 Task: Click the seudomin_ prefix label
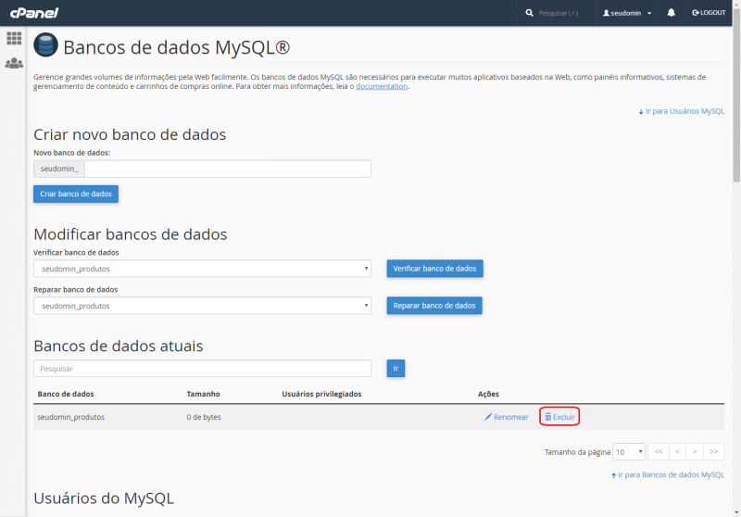59,169
